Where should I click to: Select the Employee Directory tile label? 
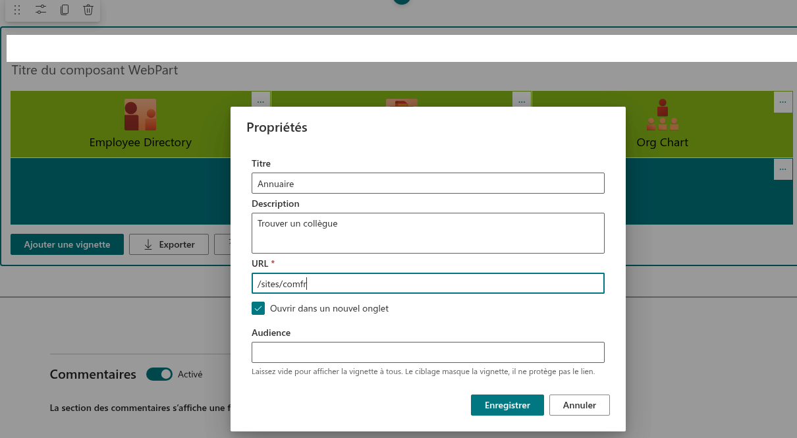pyautogui.click(x=140, y=142)
